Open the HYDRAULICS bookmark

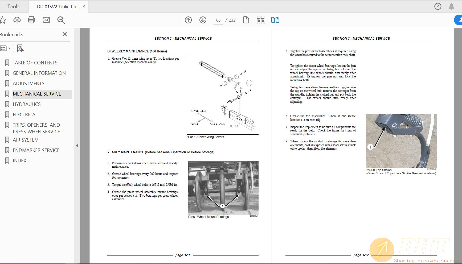[27, 104]
